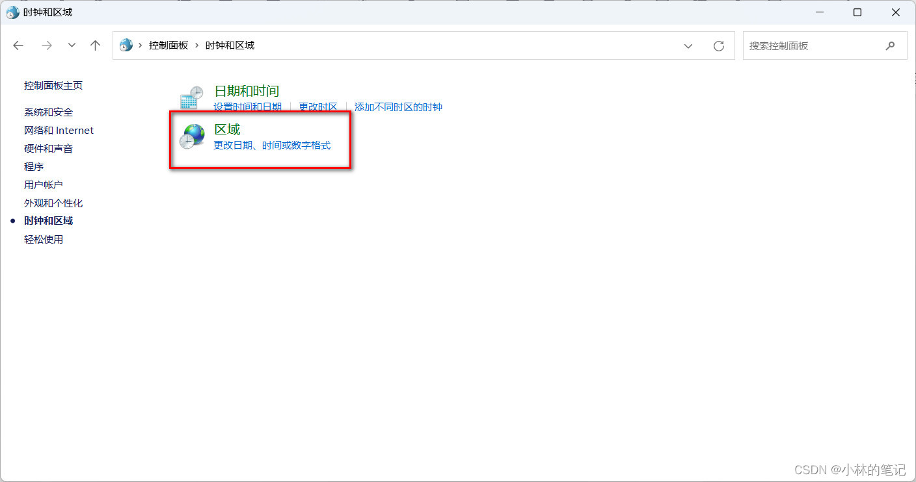Viewport: 916px width, 482px height.
Task: Expand the chevron before 控制面板 breadcrumb
Action: tap(140, 45)
